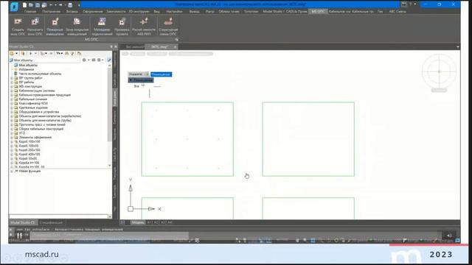Select Классификатор КСИ folder
Image resolution: width=472 pixels, height=265 pixels.
coord(33,103)
